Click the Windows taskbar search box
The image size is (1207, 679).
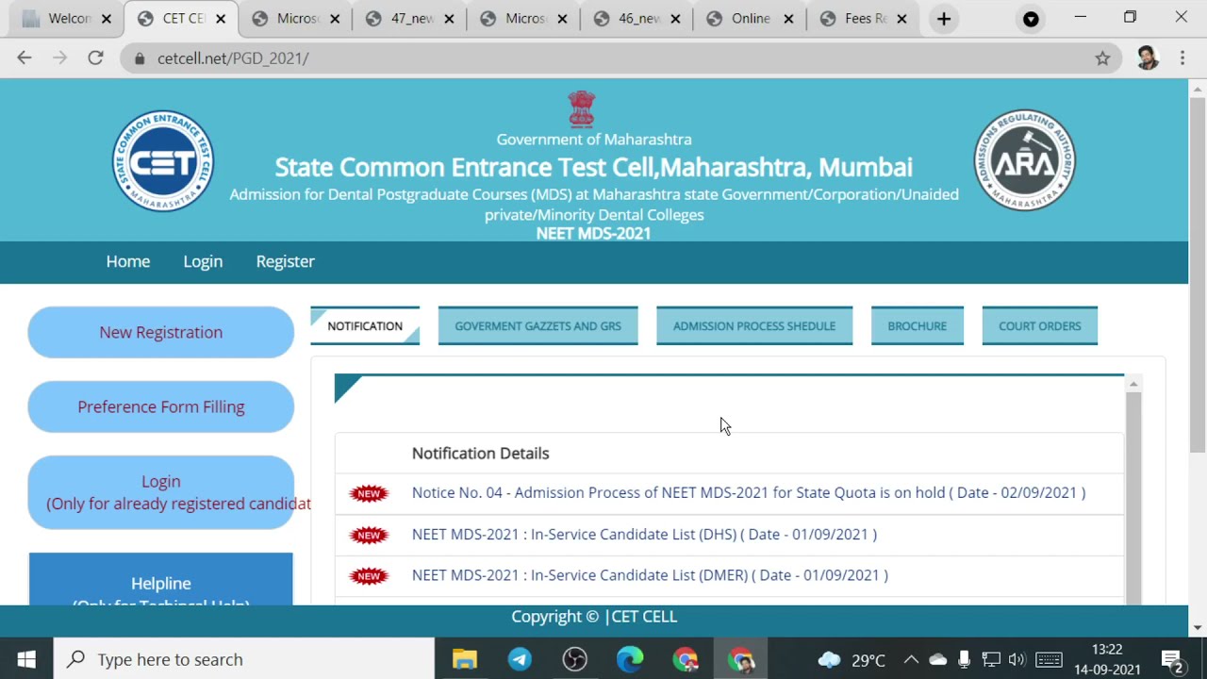244,659
